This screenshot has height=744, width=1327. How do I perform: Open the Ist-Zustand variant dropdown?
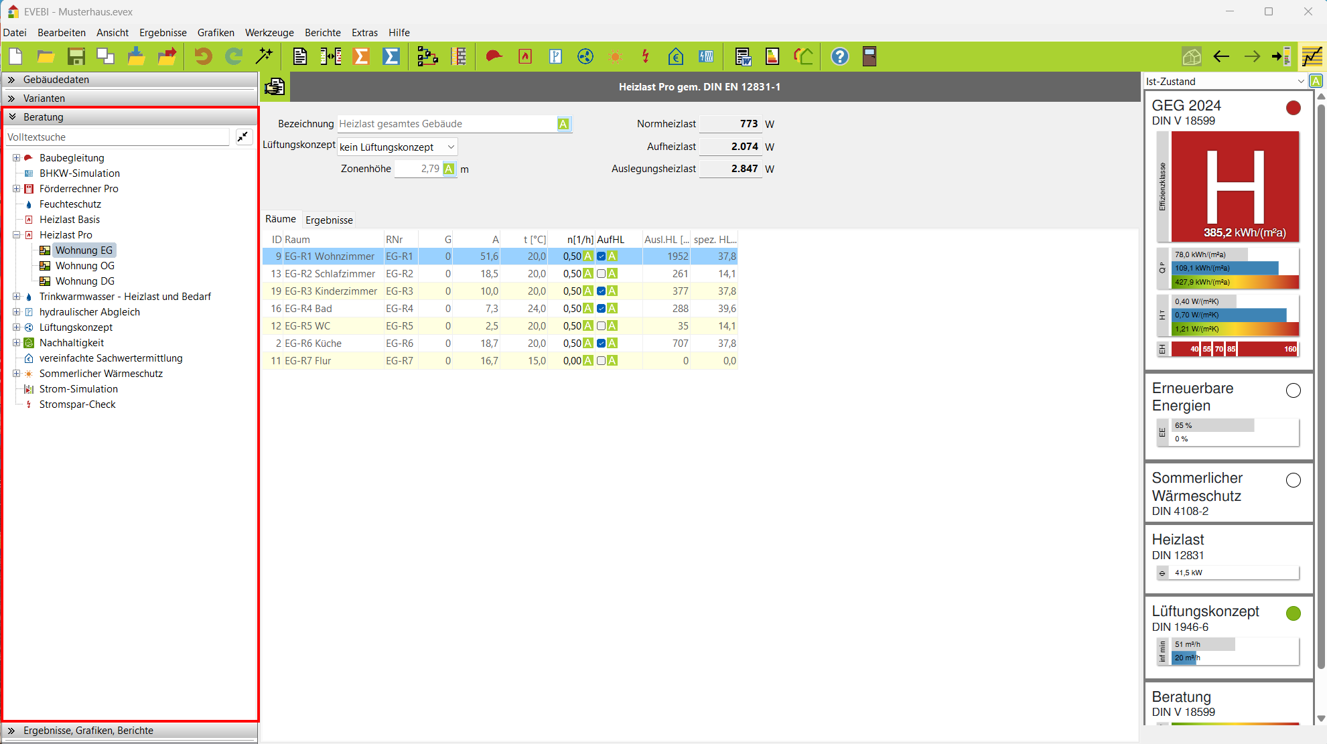1225,82
